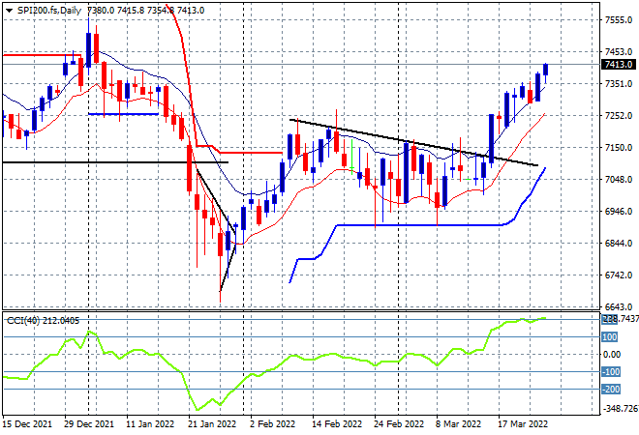The width and height of the screenshot is (639, 435).
Task: Click the 7351.0 price axis label
Action: pyautogui.click(x=619, y=84)
